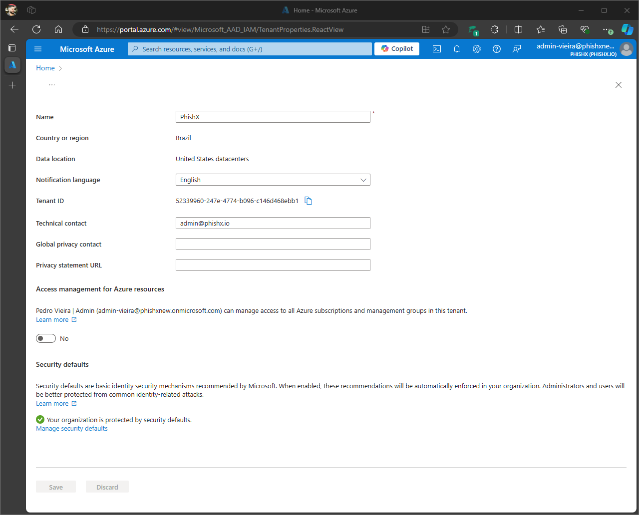Go back with browser back arrow
This screenshot has height=515, width=639.
click(14, 29)
